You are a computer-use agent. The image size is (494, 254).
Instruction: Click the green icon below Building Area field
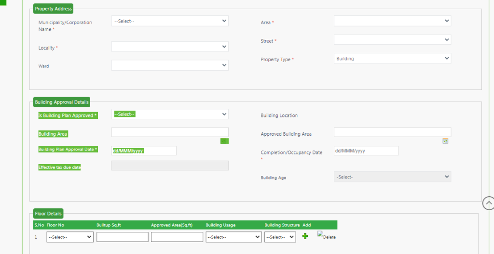point(224,141)
